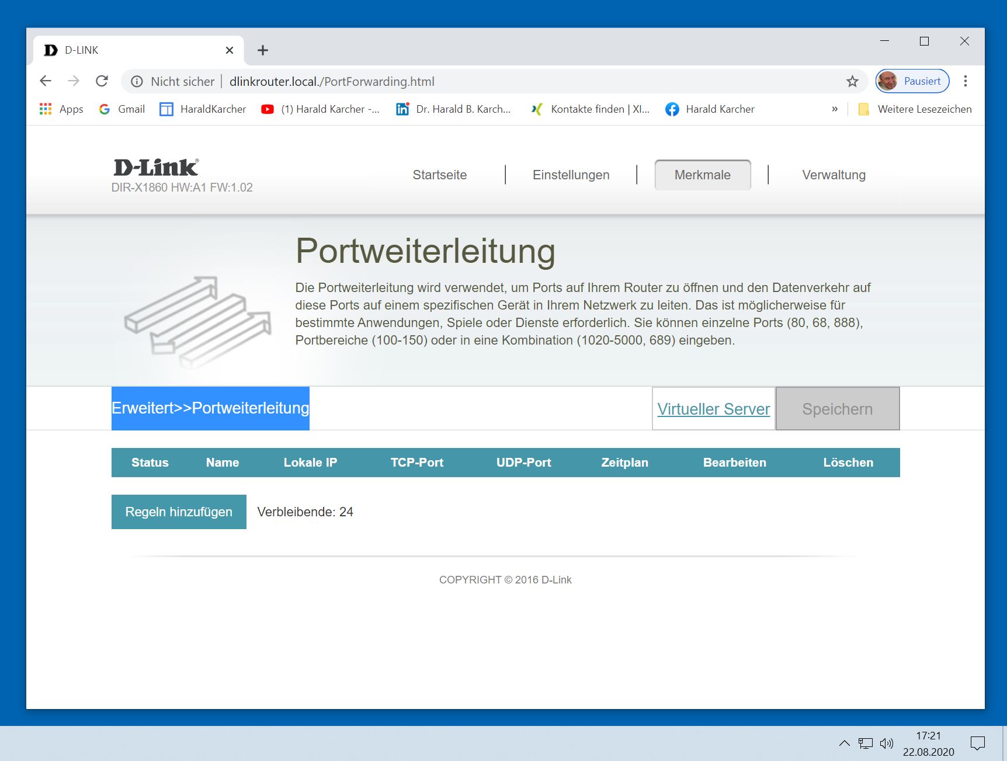Screen dimensions: 1007x761
Task: Click the browser back arrow
Action: click(x=46, y=81)
